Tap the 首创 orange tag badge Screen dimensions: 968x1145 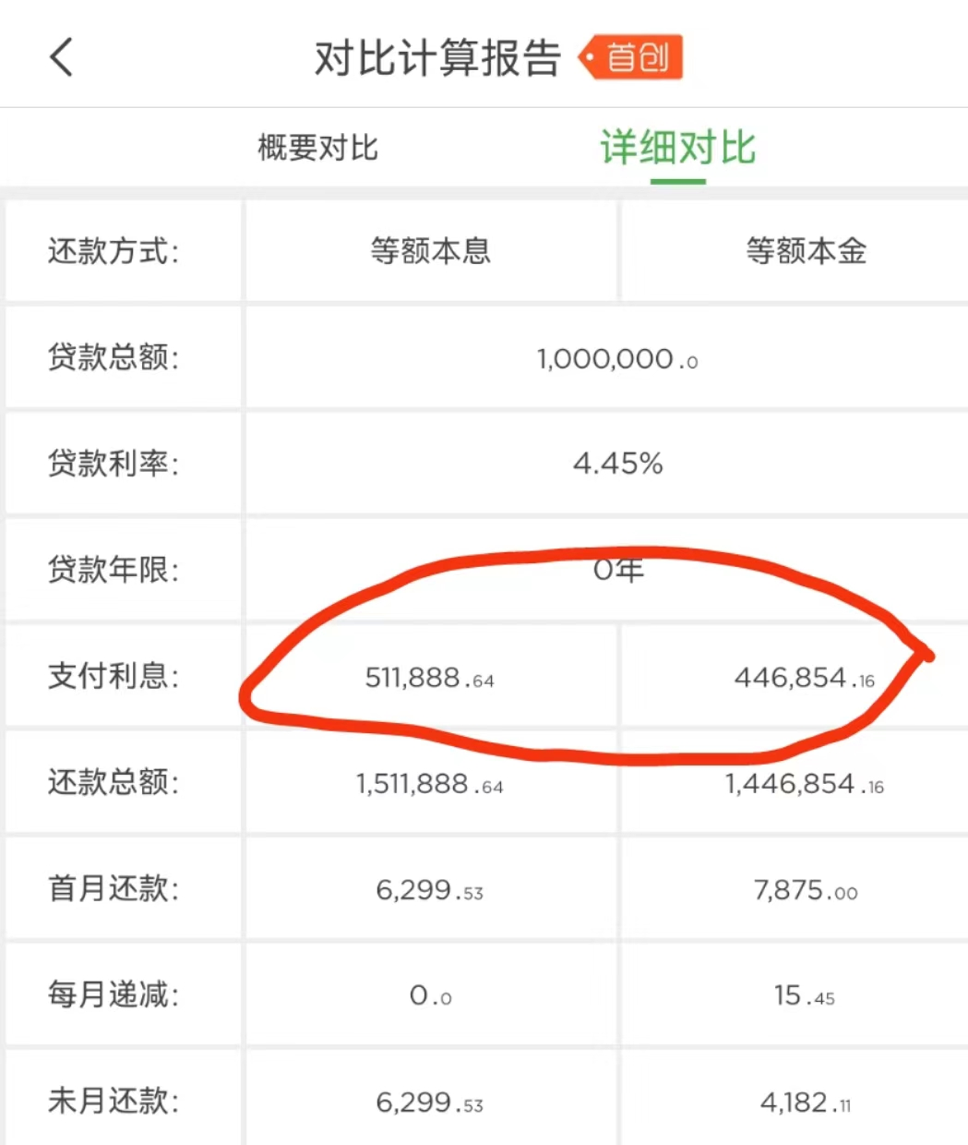[x=630, y=57]
